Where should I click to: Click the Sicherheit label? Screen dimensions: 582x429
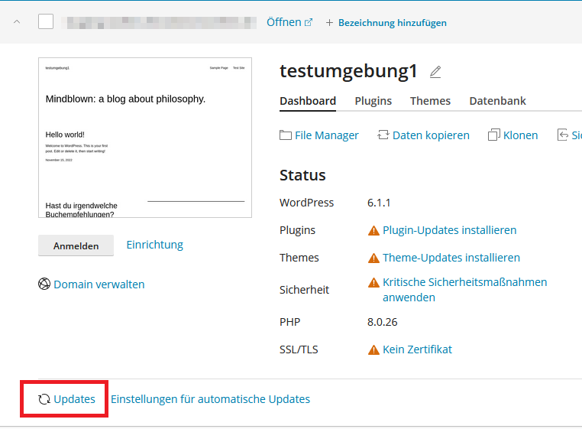coord(304,290)
